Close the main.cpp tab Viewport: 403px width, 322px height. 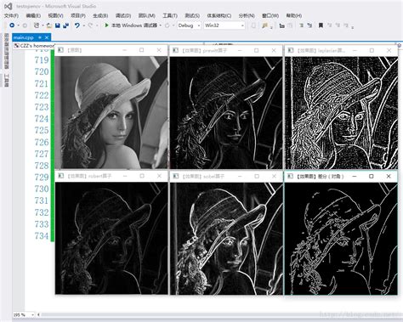[47, 37]
